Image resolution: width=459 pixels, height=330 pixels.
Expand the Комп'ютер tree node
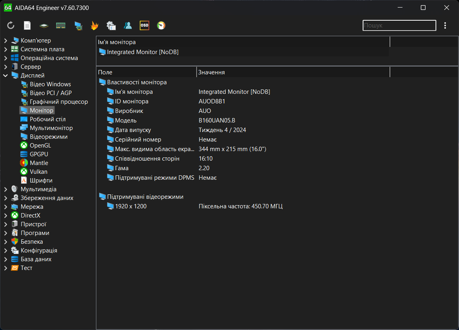(x=6, y=41)
